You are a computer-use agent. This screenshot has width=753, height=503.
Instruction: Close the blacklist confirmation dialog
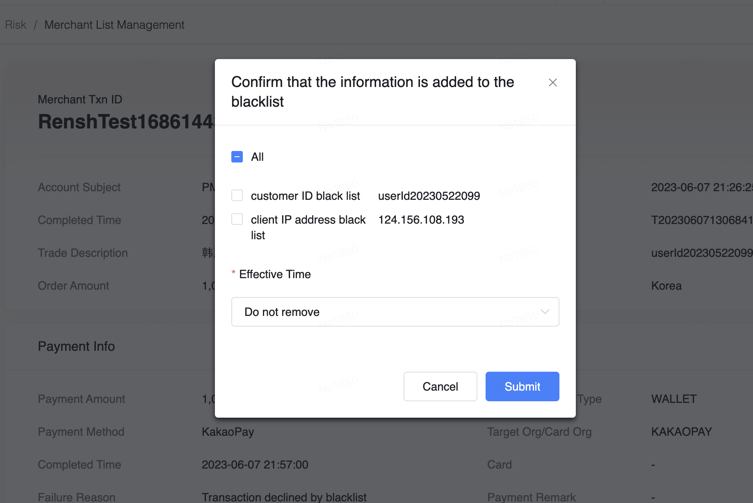[552, 82]
